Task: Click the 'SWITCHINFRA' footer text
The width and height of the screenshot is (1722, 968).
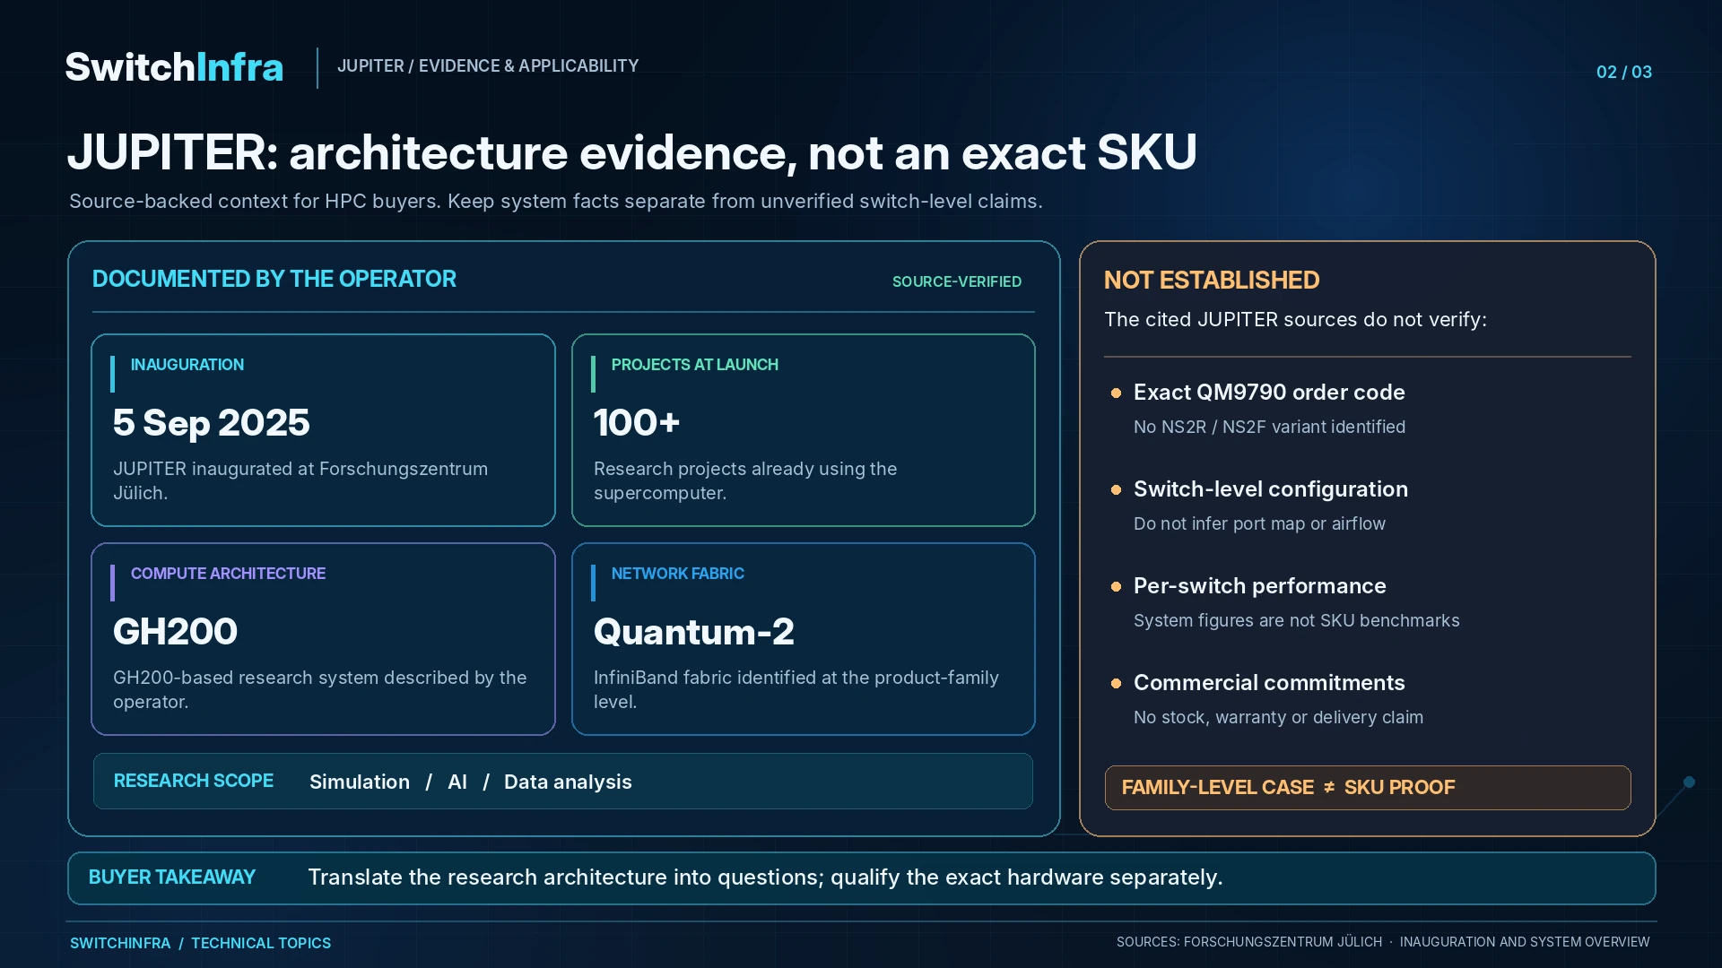Action: coord(120,943)
